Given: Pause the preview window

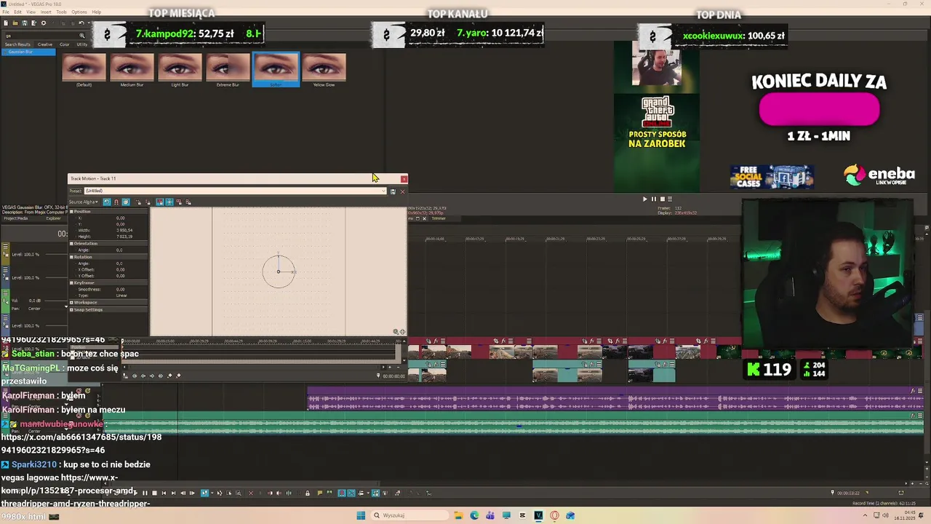Looking at the screenshot, I should (x=653, y=199).
